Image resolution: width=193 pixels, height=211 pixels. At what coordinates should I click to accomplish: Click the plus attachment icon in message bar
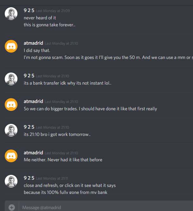point(12,208)
